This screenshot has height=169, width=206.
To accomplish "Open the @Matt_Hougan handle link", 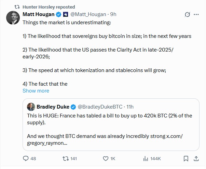I will pyautogui.click(x=88, y=14).
